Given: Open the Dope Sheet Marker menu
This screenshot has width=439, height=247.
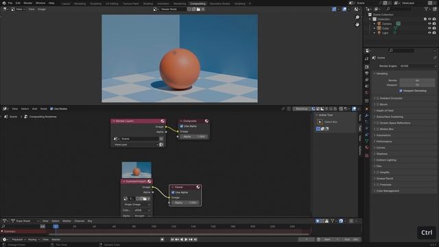Looking at the screenshot, I should 67,221.
